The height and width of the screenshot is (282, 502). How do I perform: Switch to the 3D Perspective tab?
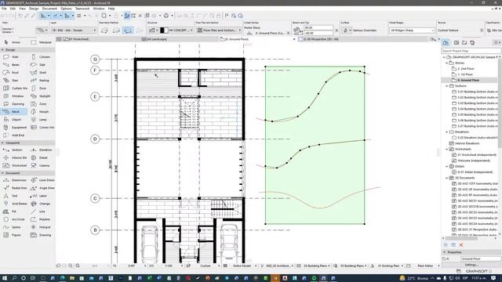(x=321, y=39)
